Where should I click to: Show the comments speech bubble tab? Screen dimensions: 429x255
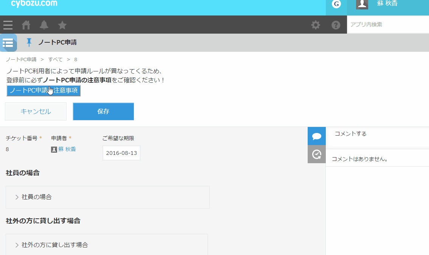(317, 136)
